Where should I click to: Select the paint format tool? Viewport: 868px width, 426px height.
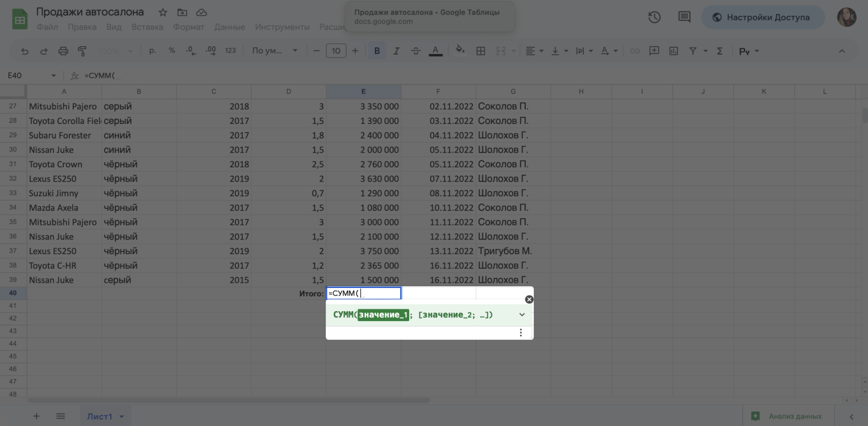click(x=82, y=51)
